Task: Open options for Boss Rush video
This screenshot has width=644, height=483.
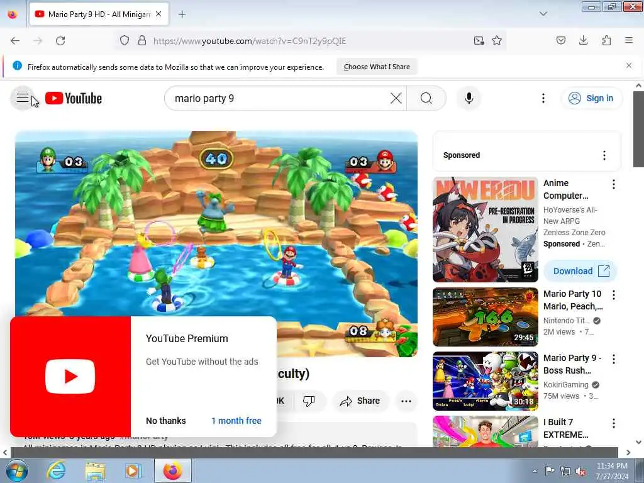Action: point(614,359)
